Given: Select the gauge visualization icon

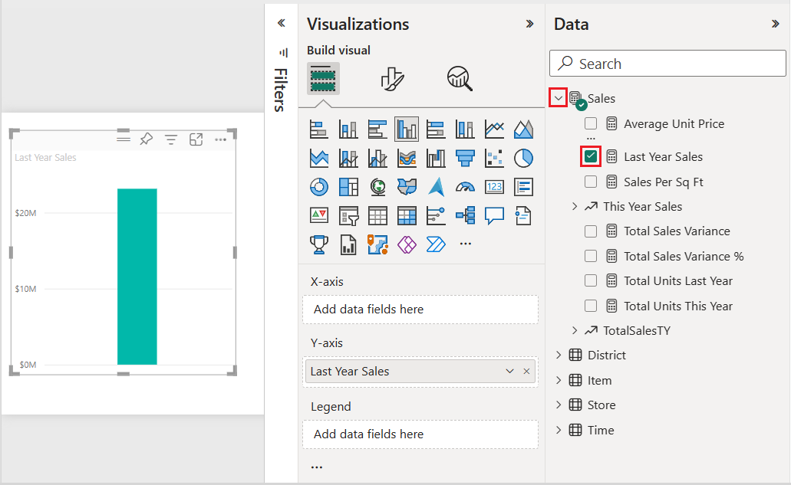Looking at the screenshot, I should point(465,186).
